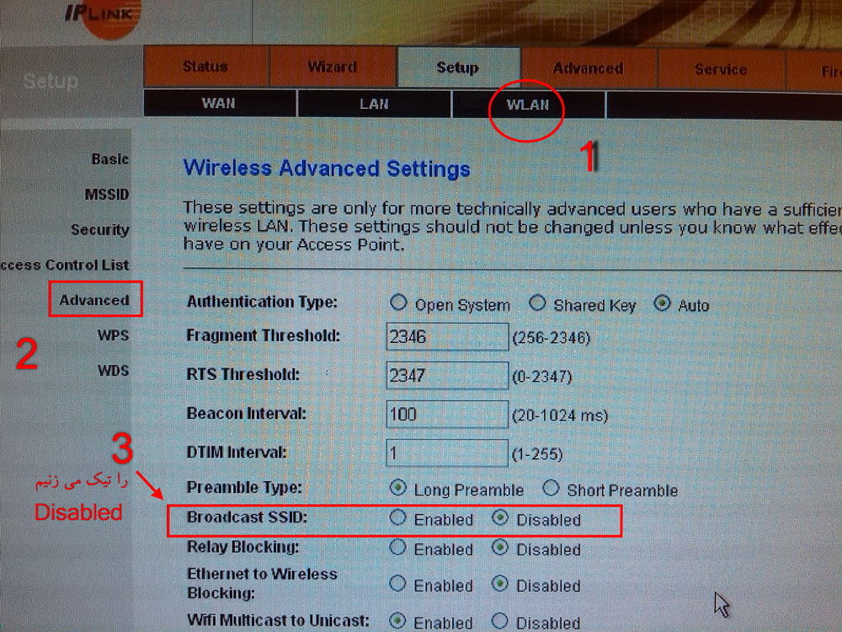Open the Wizard tab

[333, 67]
